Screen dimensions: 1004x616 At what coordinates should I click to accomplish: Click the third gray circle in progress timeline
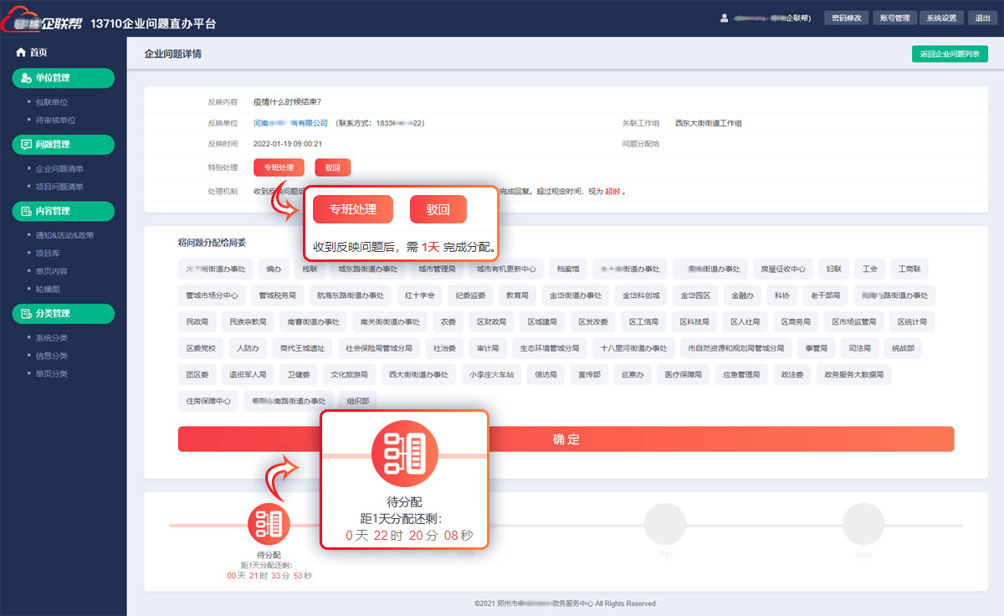click(x=863, y=525)
